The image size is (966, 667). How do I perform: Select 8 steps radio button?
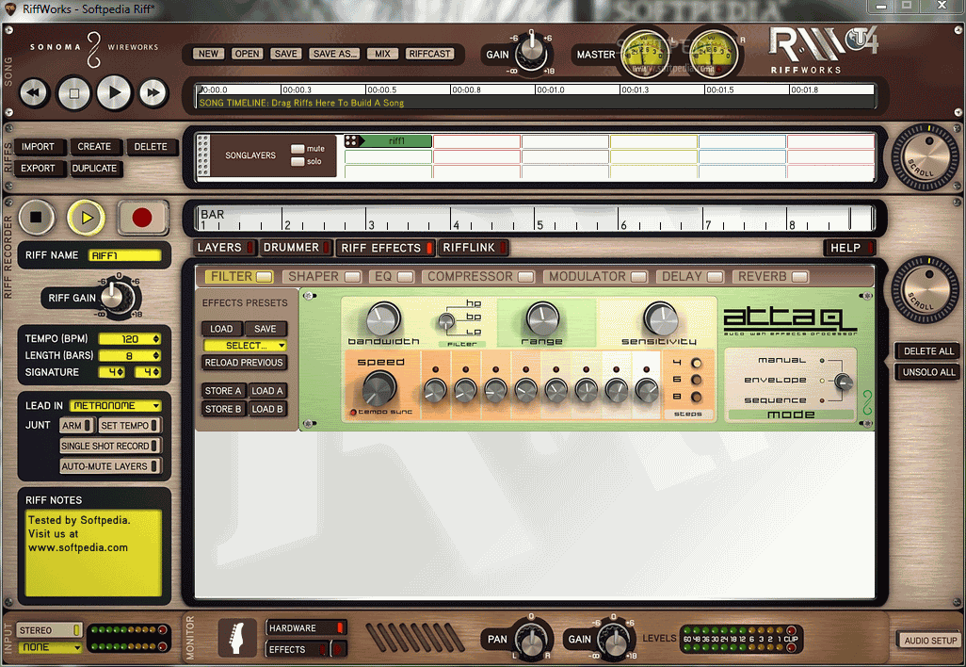click(696, 397)
